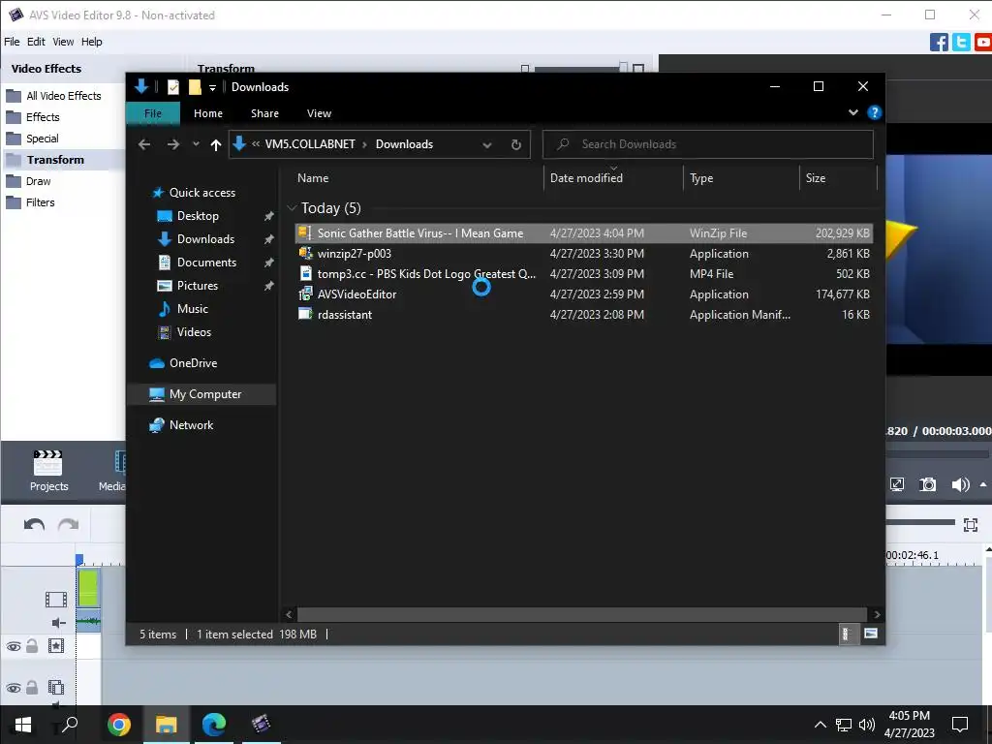This screenshot has width=992, height=744.
Task: Refresh the Downloads folder view
Action: tap(516, 145)
